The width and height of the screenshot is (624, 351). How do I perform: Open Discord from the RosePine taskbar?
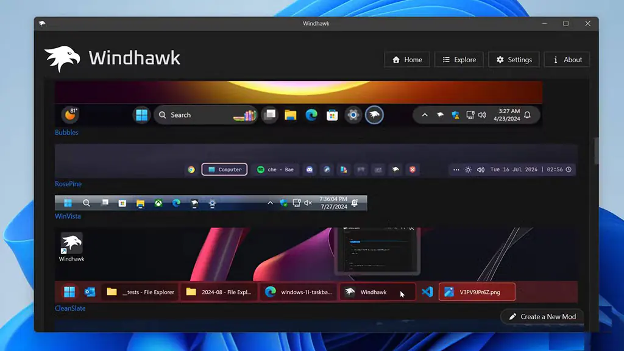click(x=310, y=169)
